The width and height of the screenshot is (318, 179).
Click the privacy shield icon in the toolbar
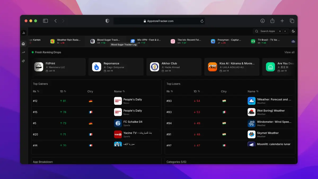[107, 20]
